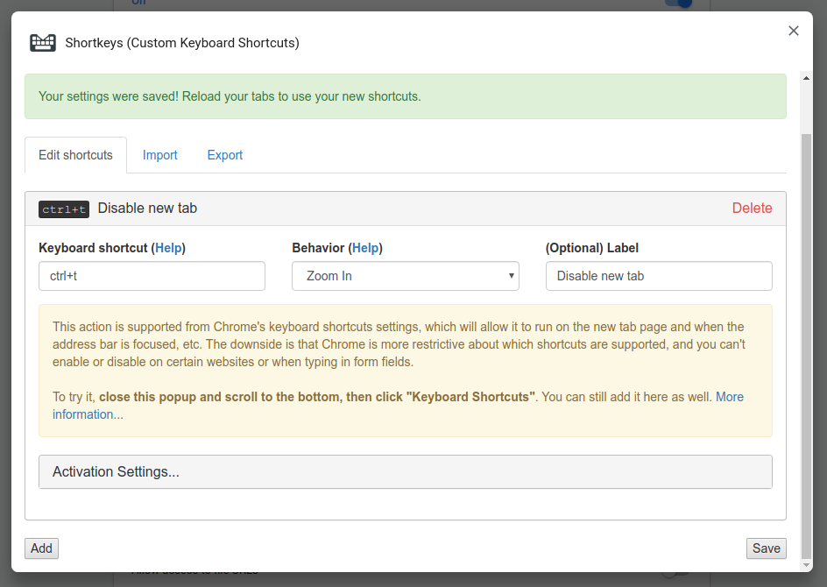Focus the Keyboard shortcut input field
This screenshot has height=587, width=827.
tap(152, 276)
